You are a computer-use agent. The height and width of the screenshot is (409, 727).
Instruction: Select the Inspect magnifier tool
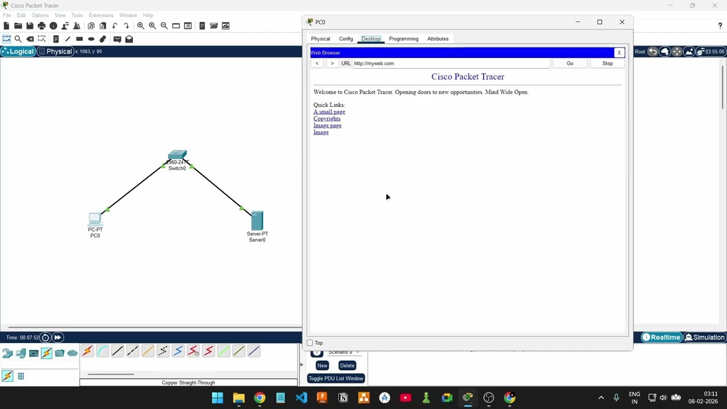point(18,39)
